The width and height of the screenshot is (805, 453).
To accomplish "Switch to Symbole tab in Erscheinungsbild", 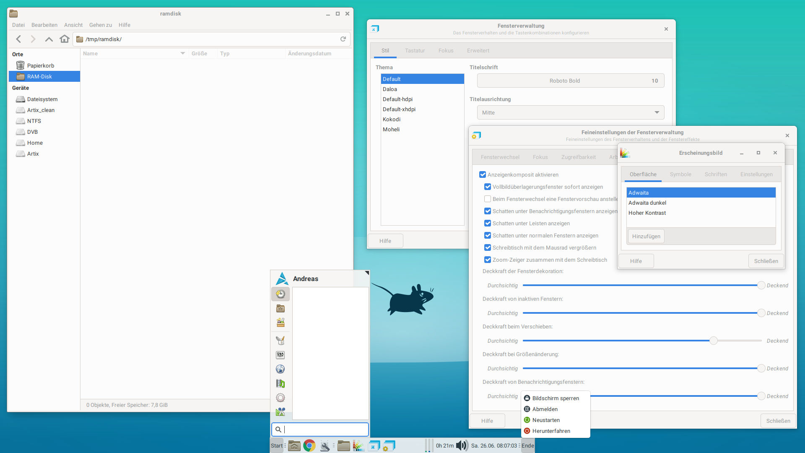I will (x=680, y=174).
